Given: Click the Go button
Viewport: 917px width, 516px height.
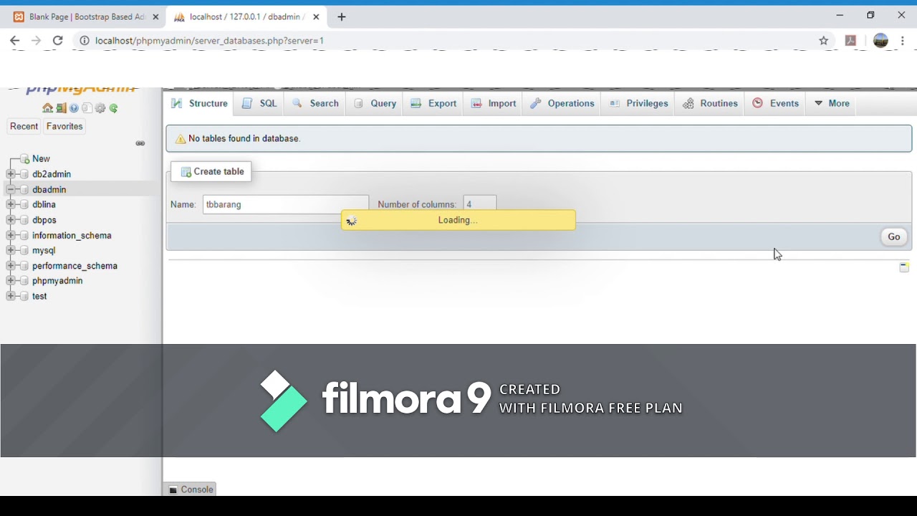Looking at the screenshot, I should click(x=894, y=236).
